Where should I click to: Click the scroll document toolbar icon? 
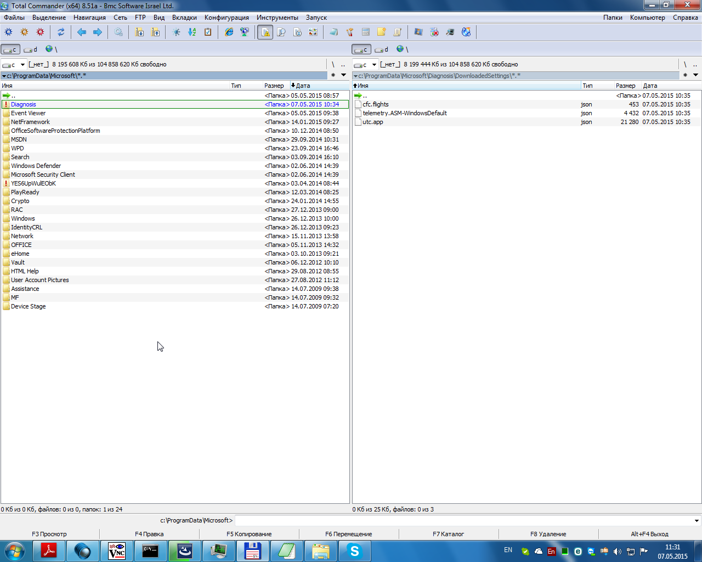(x=398, y=32)
